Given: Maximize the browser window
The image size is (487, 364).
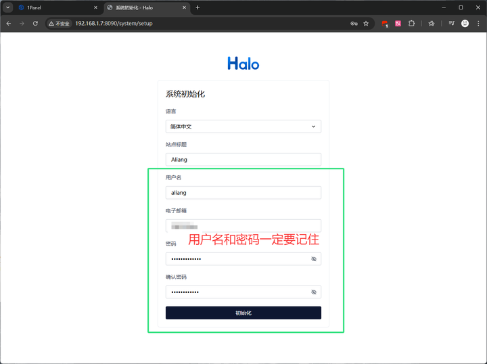Looking at the screenshot, I should click(461, 7).
